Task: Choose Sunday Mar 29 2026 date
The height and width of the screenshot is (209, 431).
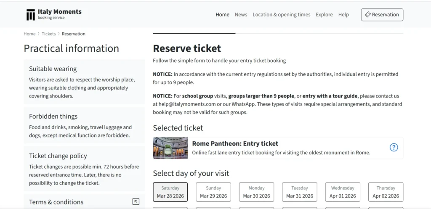Action: pyautogui.click(x=213, y=192)
